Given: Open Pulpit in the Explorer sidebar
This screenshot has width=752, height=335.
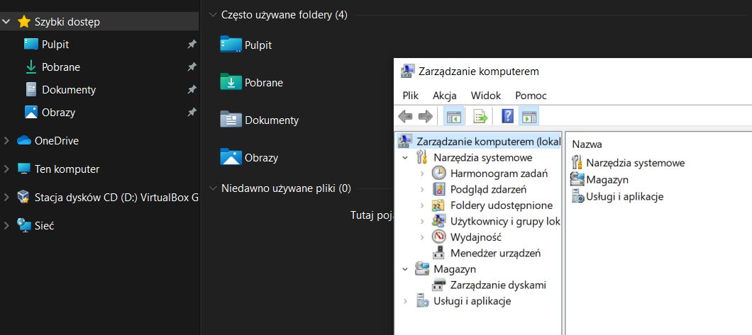Looking at the screenshot, I should (x=55, y=45).
